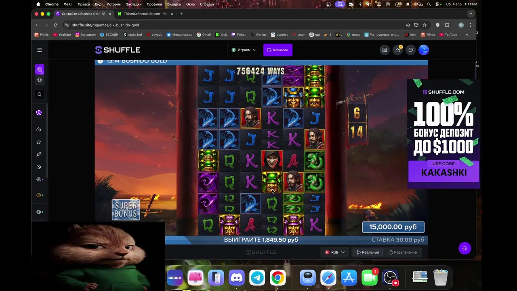Go to home via sidebar house icon
Viewport: 517px width, 291px height.
(39, 129)
